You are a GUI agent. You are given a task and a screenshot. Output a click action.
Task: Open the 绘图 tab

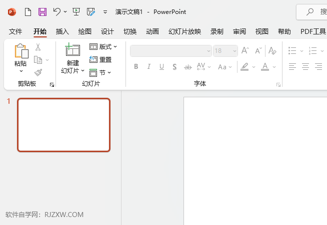(x=85, y=31)
